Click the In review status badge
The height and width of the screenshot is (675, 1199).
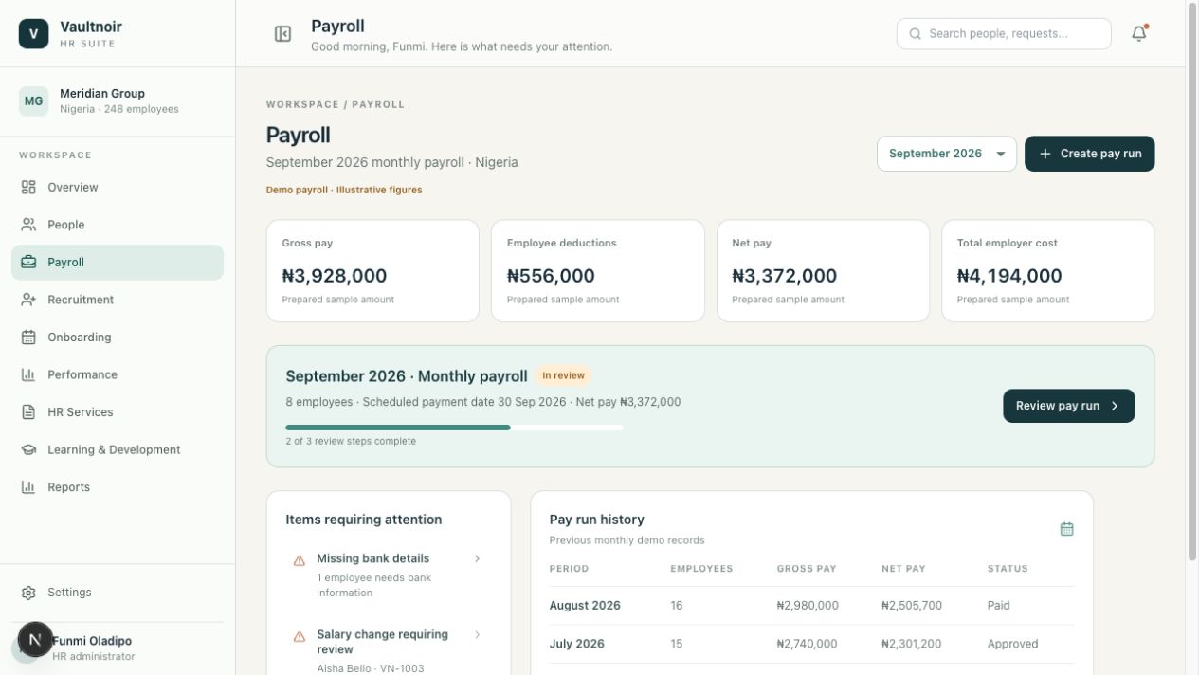[563, 375]
